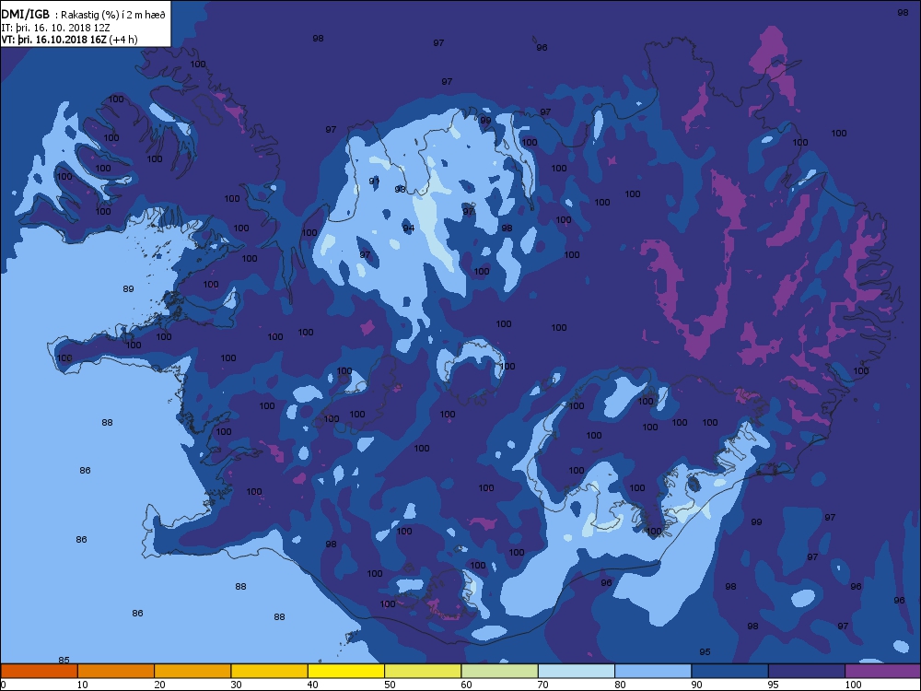Click the bright yellow 40–50 legend swatch
Screen dimensions: 921x691
pos(346,671)
